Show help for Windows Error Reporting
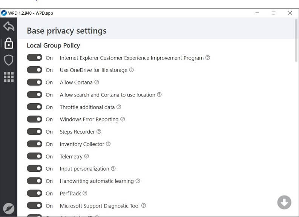This screenshot has width=299, height=217. pyautogui.click(x=123, y=119)
